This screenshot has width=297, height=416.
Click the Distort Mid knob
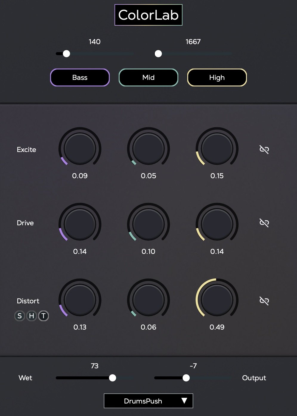[x=148, y=300]
